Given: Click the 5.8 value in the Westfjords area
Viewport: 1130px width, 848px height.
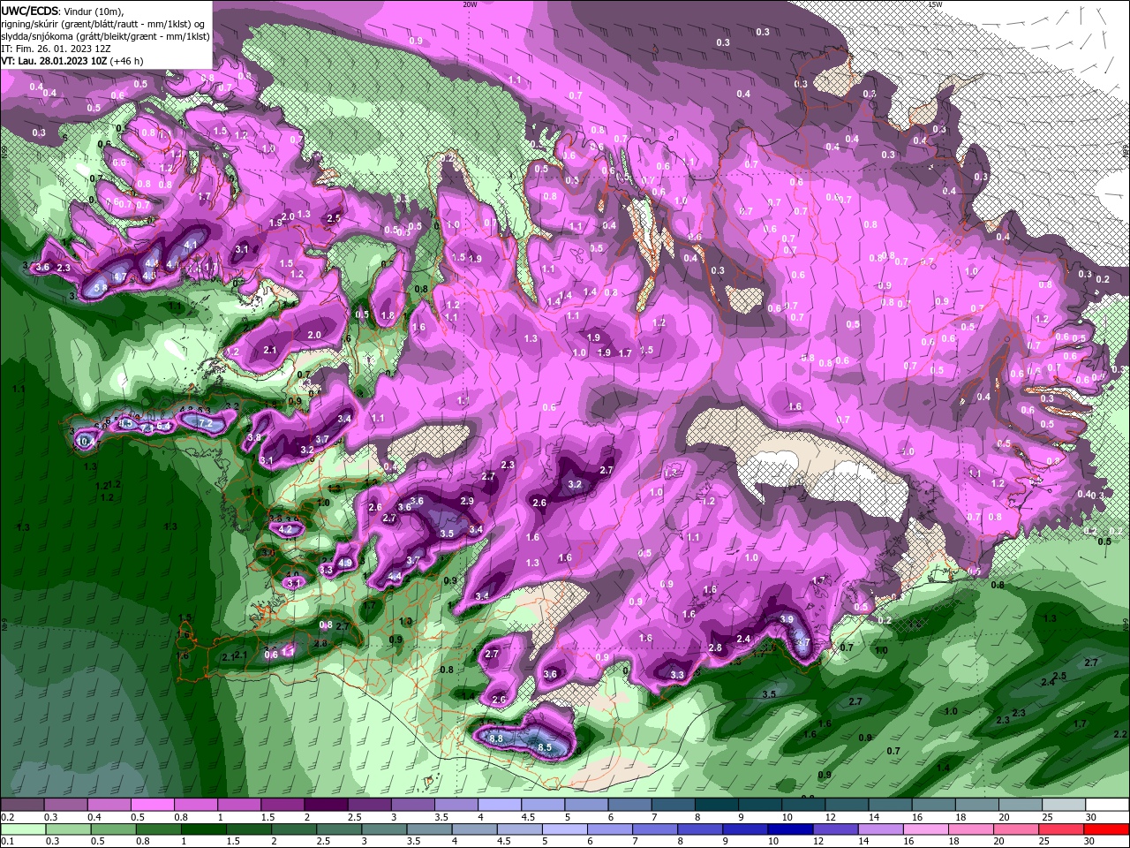Looking at the screenshot, I should point(100,287).
